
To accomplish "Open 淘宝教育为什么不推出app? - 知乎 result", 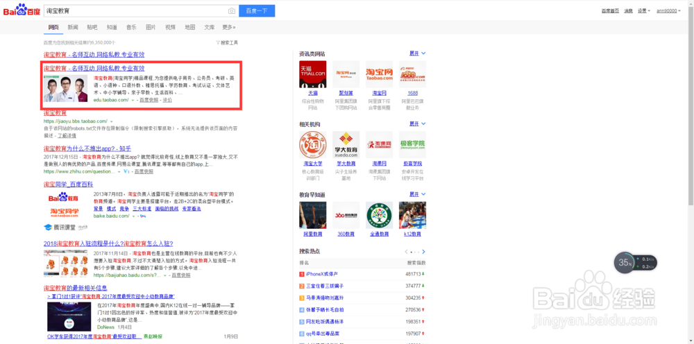I will 87,148.
